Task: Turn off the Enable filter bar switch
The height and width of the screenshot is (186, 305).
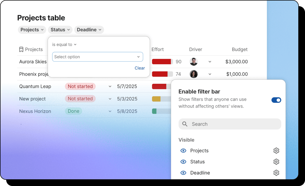Action: (276, 100)
